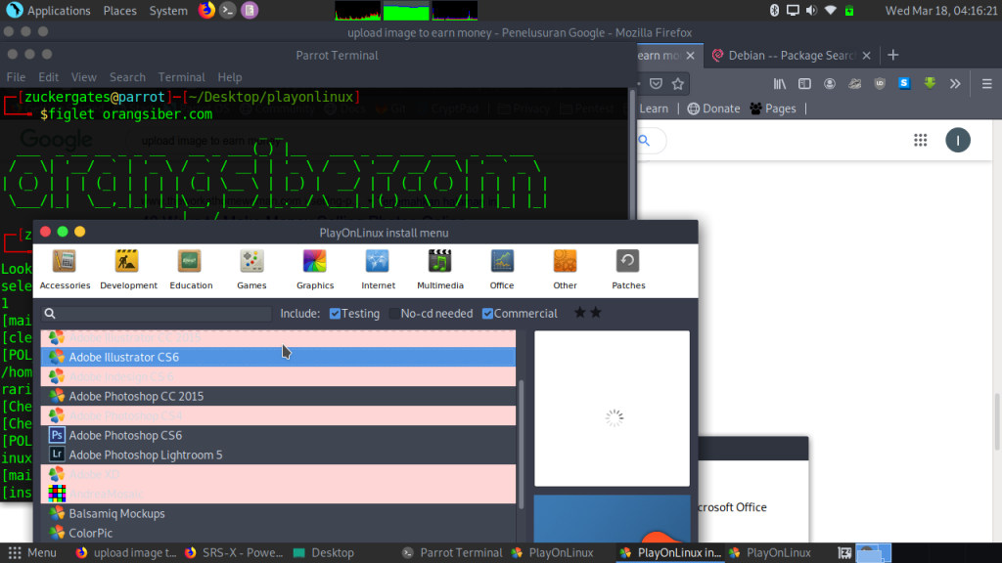Select the Graphics category icon
1002x563 pixels.
[314, 270]
